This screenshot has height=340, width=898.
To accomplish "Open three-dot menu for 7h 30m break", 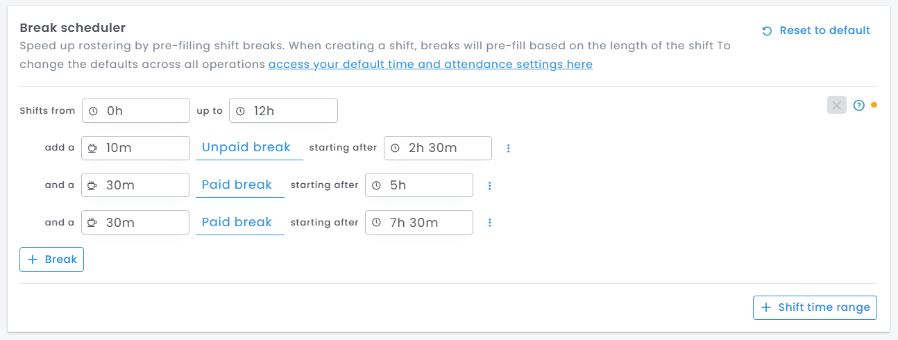I will [489, 223].
